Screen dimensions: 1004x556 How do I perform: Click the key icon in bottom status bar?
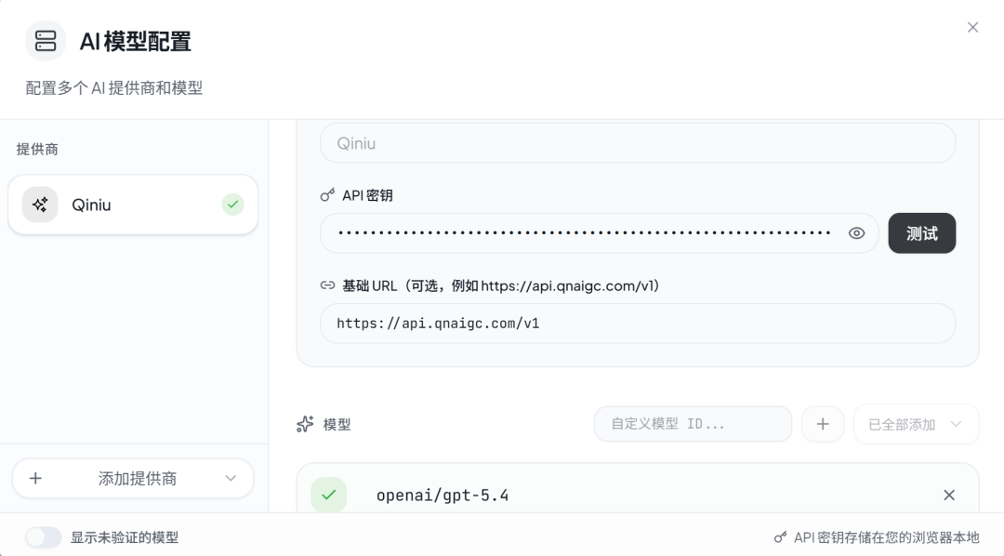click(x=779, y=537)
